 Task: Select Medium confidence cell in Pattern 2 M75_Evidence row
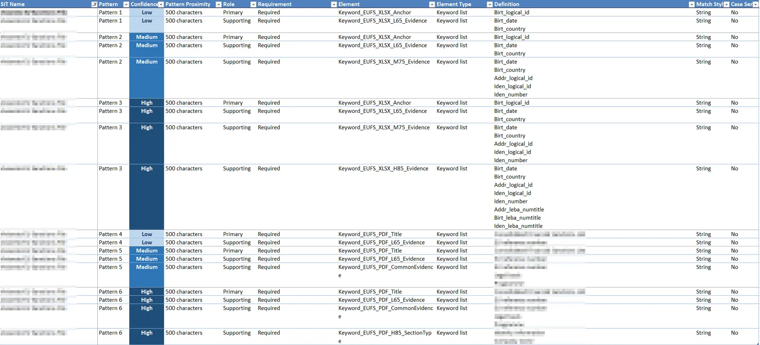(x=147, y=78)
